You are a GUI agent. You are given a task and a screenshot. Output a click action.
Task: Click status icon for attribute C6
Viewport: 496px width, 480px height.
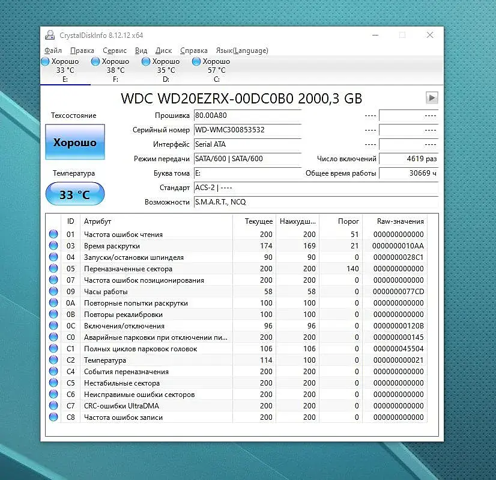(x=53, y=394)
